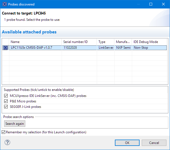This screenshot has height=150, width=170.
Task: Click the Manufacturer column header
Action: (x=123, y=42)
